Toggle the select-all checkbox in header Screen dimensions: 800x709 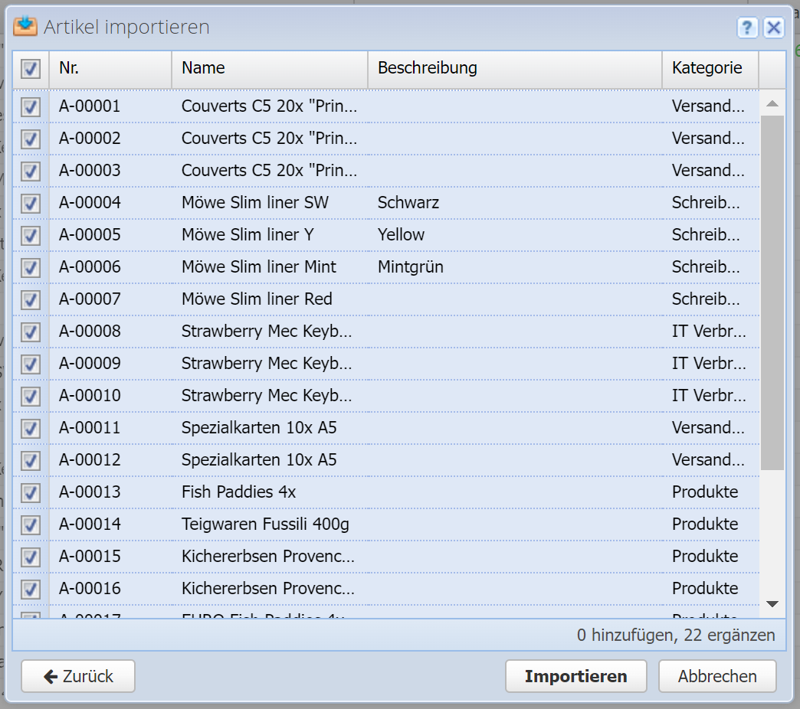(31, 69)
